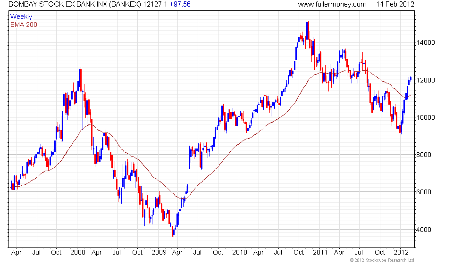The height and width of the screenshot is (264, 453).
Task: Click the first Apr label on time axis
Action: pos(17,253)
